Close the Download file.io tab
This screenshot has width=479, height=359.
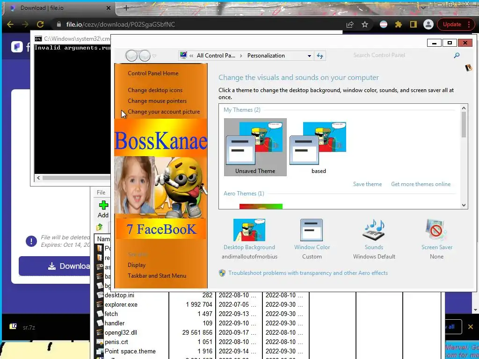(109, 8)
